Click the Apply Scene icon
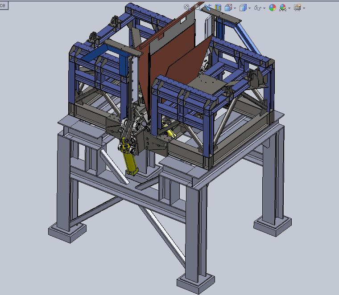The height and width of the screenshot is (295, 339). (x=283, y=8)
